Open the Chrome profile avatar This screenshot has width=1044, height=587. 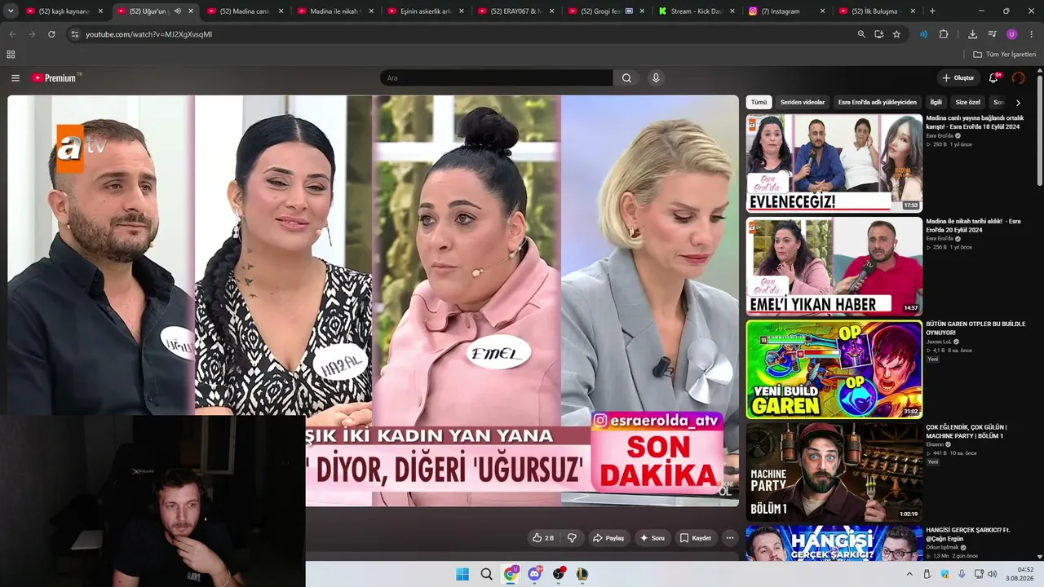tap(1011, 34)
